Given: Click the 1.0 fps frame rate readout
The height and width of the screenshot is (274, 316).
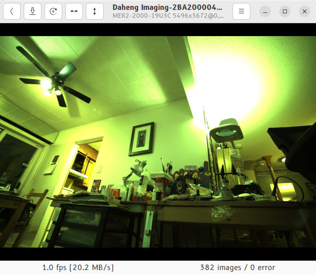Looking at the screenshot, I should (x=78, y=268).
